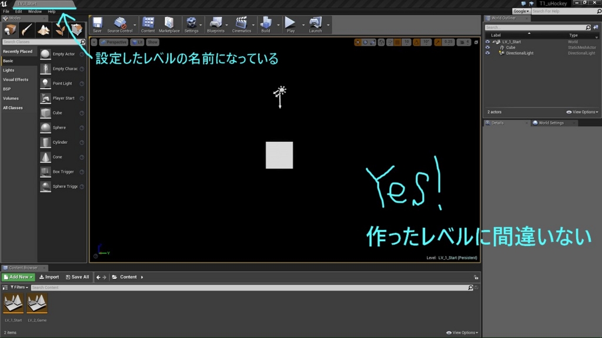Click the Point Light icon in list
The image size is (602, 338).
pyautogui.click(x=45, y=83)
